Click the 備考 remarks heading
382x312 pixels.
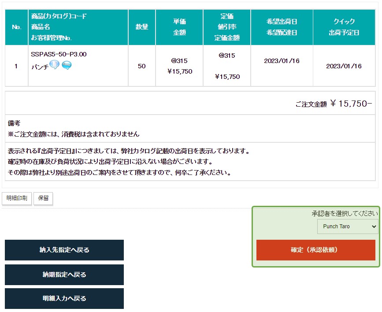pos(14,123)
